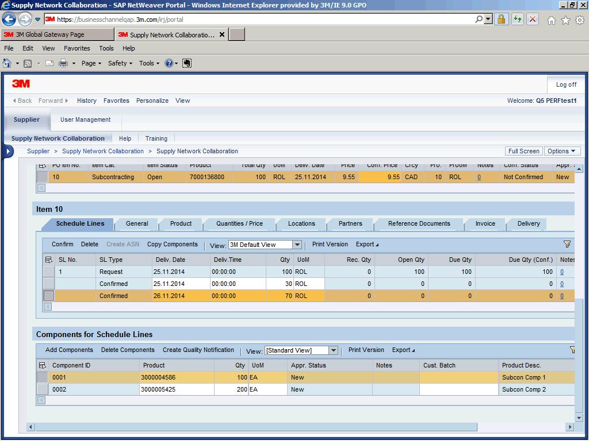The width and height of the screenshot is (589, 441).
Task: Open browser home icon at top right
Action: coord(552,20)
